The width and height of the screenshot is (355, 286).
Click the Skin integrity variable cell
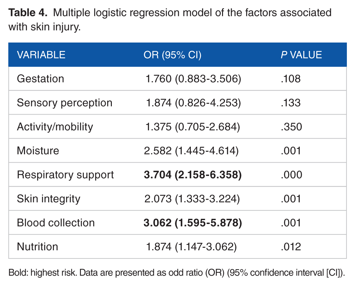[x=49, y=199]
